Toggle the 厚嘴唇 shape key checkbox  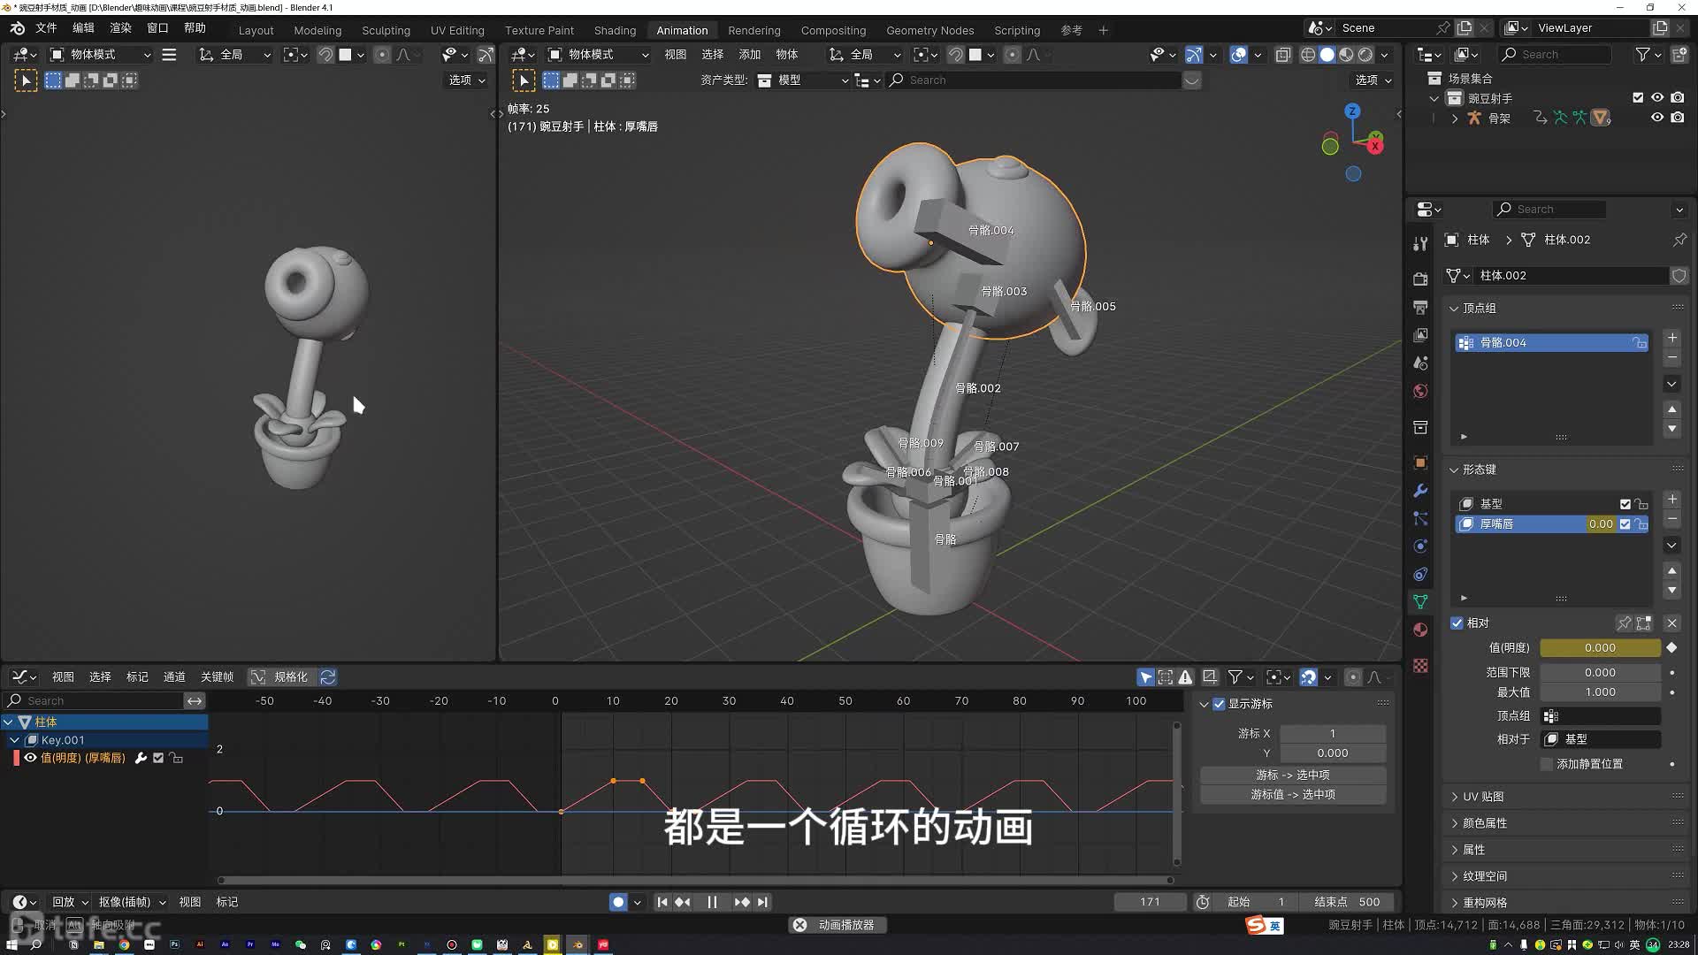click(x=1625, y=524)
